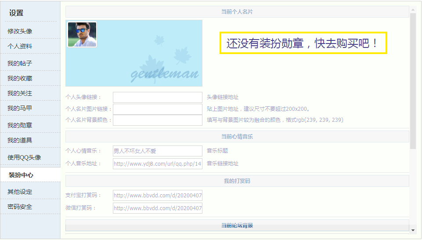This screenshot has width=422, height=240.
Task: Click 我的马甲 sidebar entry
Action: coord(20,108)
